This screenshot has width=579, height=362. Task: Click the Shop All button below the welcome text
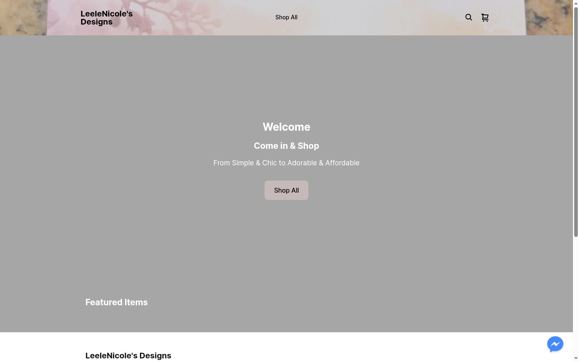(286, 190)
